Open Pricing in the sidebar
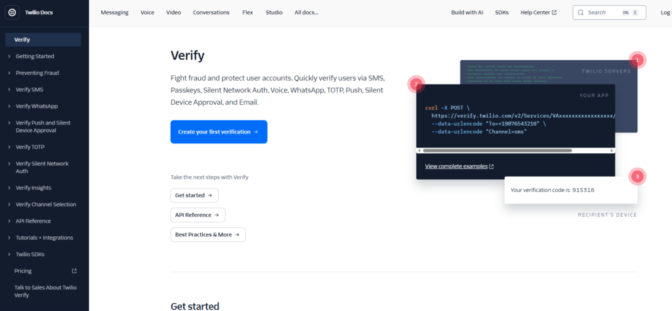The image size is (672, 311). (23, 271)
